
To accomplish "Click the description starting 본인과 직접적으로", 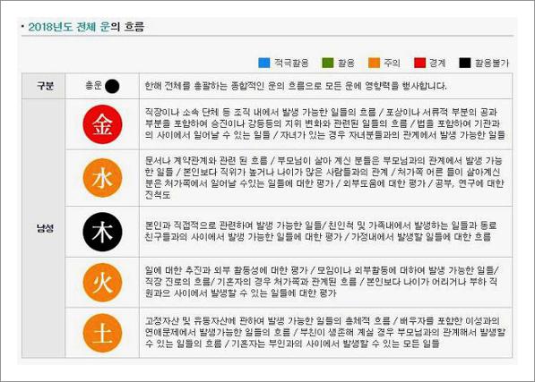I will [x=321, y=231].
